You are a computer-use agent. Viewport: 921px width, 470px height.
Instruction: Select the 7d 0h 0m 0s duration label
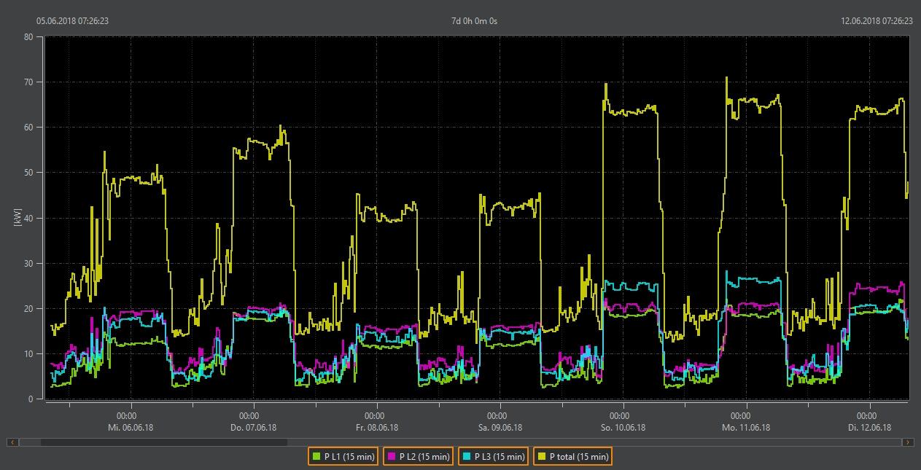[x=474, y=21]
